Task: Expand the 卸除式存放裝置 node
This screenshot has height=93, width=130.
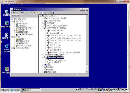Action: tap(14, 46)
